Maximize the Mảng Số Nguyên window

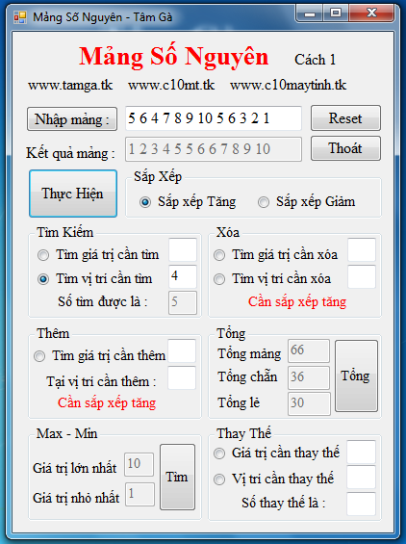tap(335, 13)
